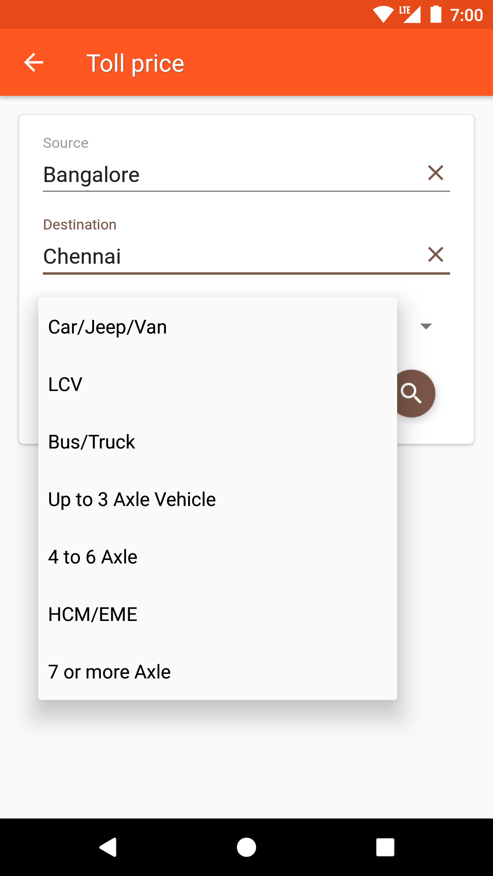
Task: Clear the Source field text
Action: 435,173
